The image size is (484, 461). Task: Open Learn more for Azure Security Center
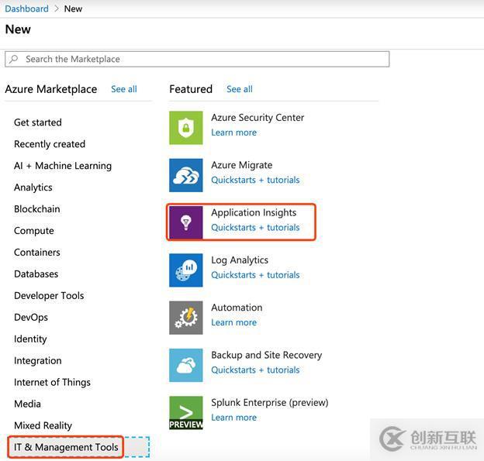(233, 132)
